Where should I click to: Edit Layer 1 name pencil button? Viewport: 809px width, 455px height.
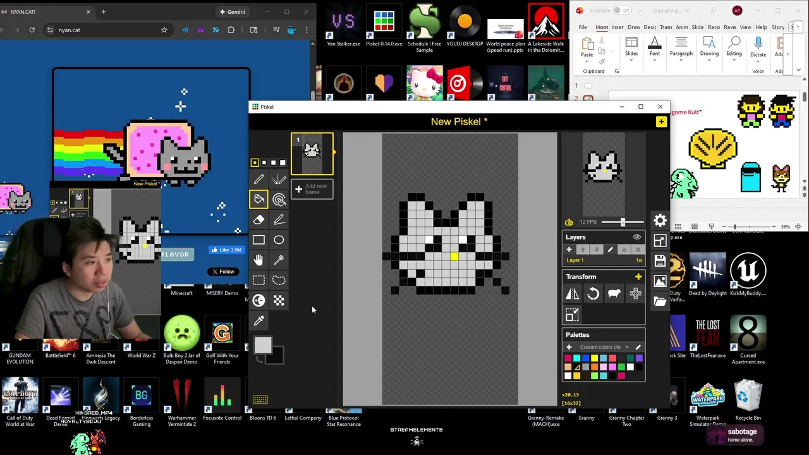[x=610, y=250]
